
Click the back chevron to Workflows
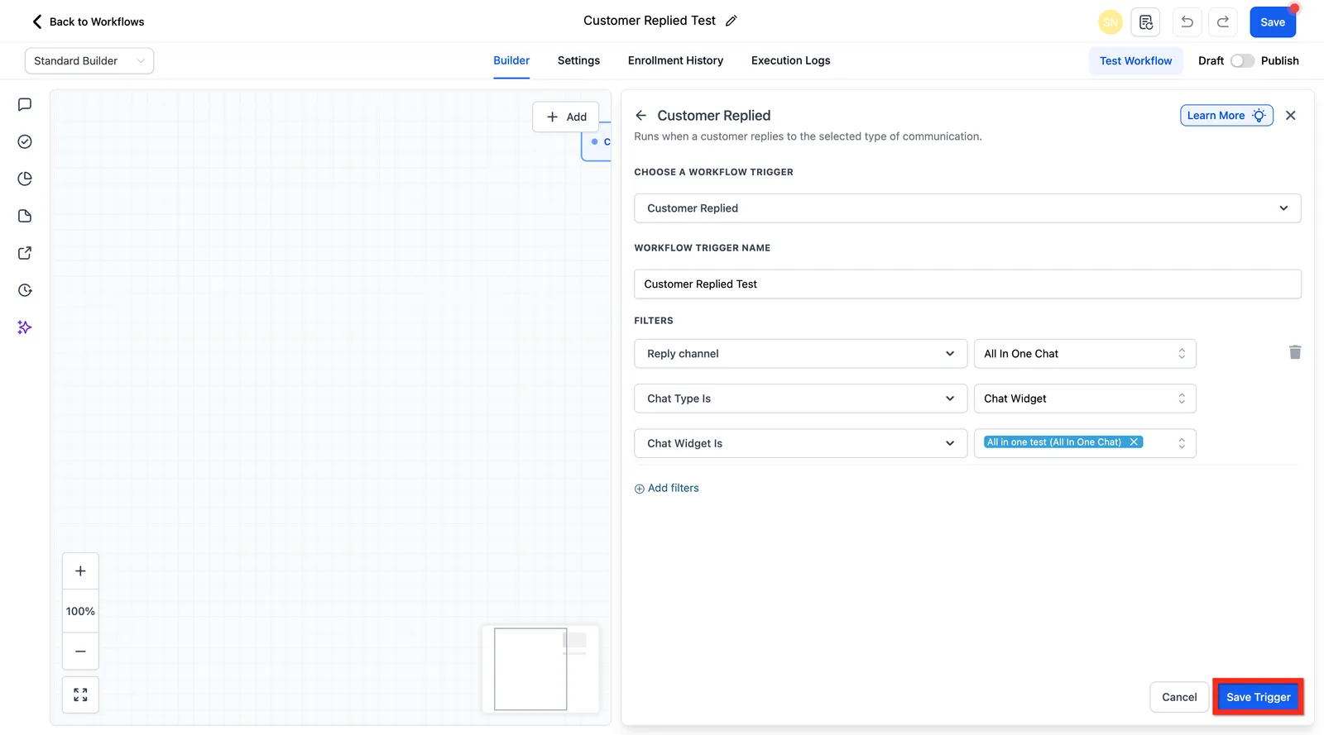pyautogui.click(x=37, y=21)
